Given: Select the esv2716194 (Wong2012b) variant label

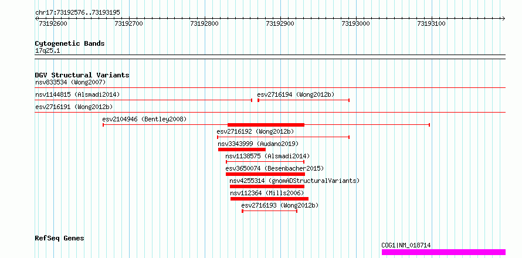Looking at the screenshot, I should [296, 94].
